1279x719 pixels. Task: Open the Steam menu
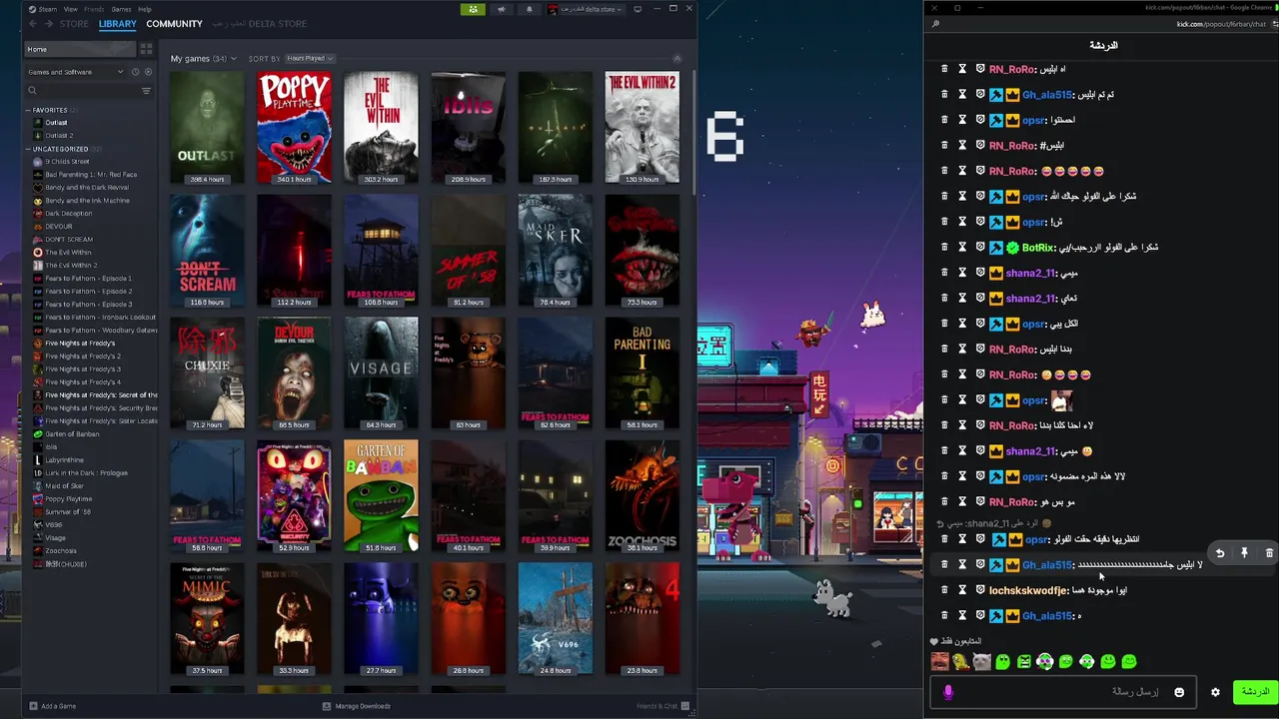(48, 9)
